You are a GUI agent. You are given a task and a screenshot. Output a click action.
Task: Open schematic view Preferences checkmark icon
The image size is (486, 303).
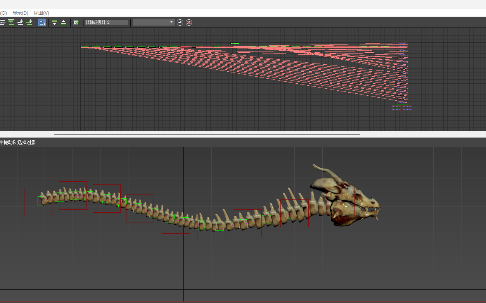tap(76, 22)
